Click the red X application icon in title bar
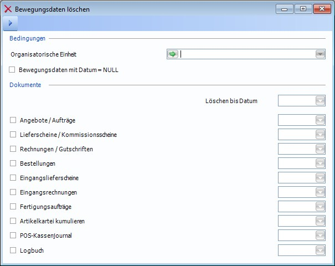The width and height of the screenshot is (335, 266). tap(8, 9)
